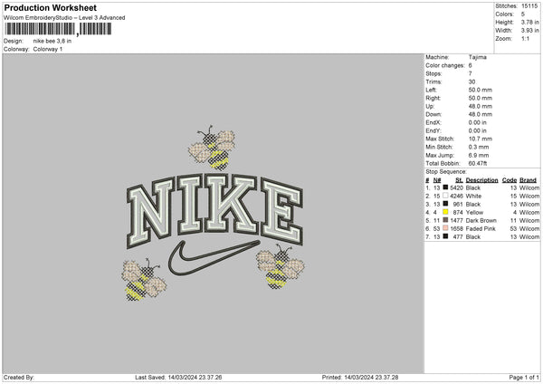Viewport: 543px width, 384px height.
Task: Click the Width value 3.93 in
Action: click(x=530, y=31)
